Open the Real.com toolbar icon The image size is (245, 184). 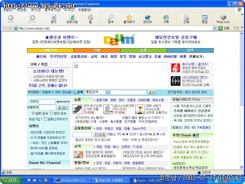point(223,17)
